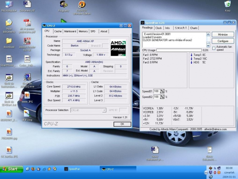This screenshot has width=238, height=179.
Task: Open the Charts tab in SpeedFan
Action: coord(194,28)
